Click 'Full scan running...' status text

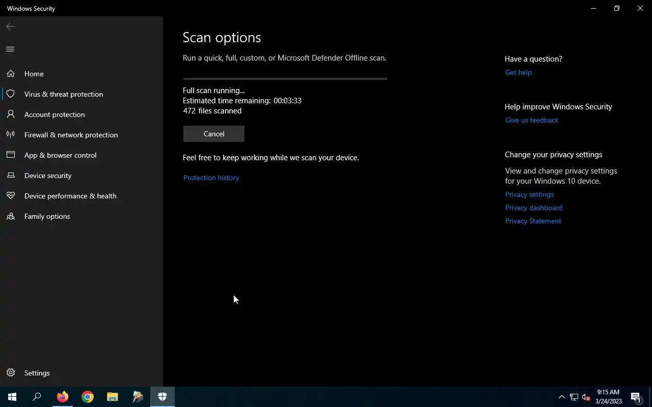point(213,90)
